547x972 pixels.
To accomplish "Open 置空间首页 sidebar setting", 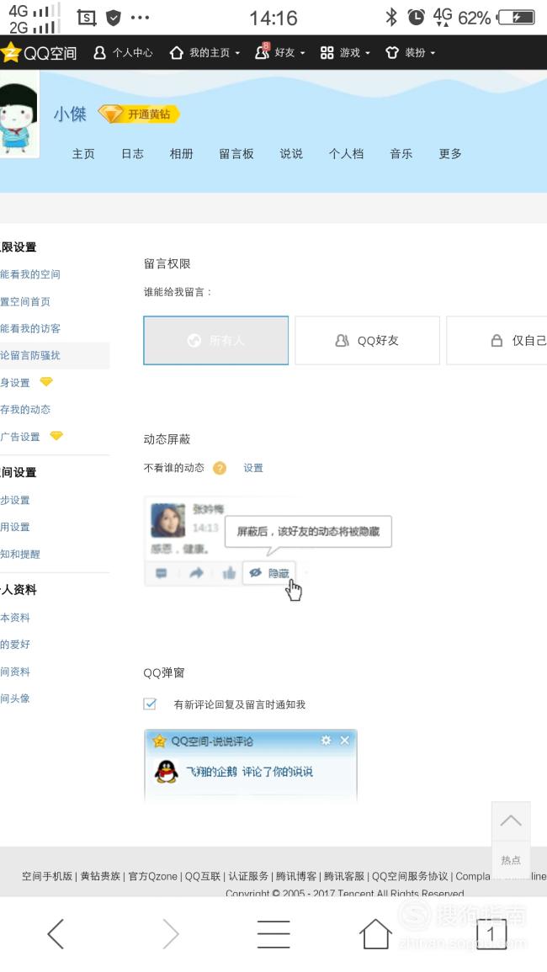I will tap(25, 302).
